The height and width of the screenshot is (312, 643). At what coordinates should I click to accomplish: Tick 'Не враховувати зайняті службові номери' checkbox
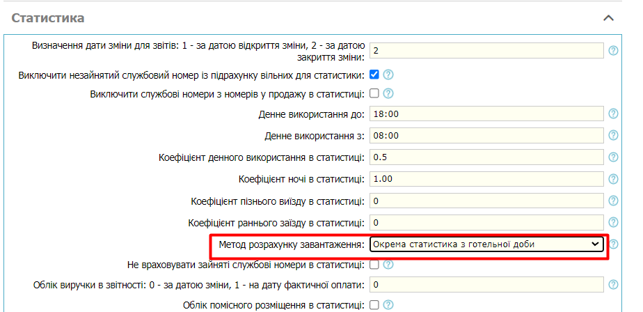(374, 264)
